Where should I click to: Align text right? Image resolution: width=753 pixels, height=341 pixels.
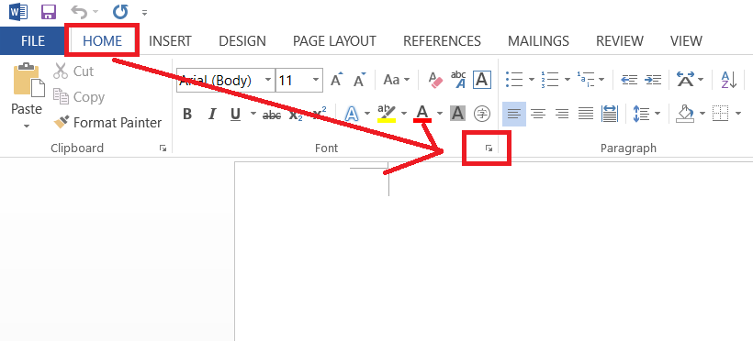click(561, 115)
